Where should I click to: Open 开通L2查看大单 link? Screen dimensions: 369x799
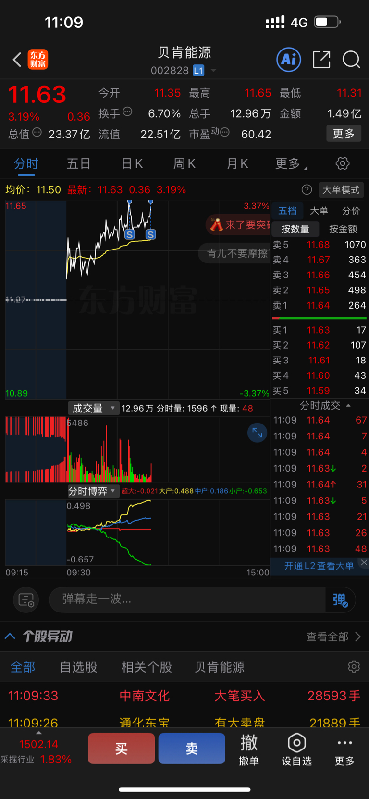[319, 566]
